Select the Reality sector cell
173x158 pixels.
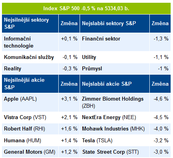pos(30,69)
